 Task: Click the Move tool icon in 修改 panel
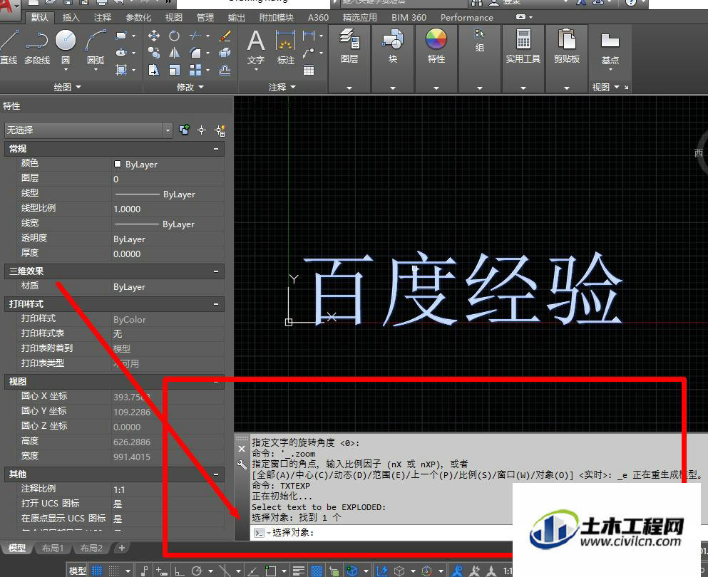(x=154, y=36)
